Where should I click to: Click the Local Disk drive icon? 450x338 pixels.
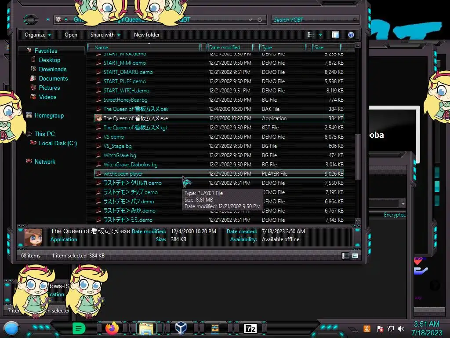(x=33, y=143)
